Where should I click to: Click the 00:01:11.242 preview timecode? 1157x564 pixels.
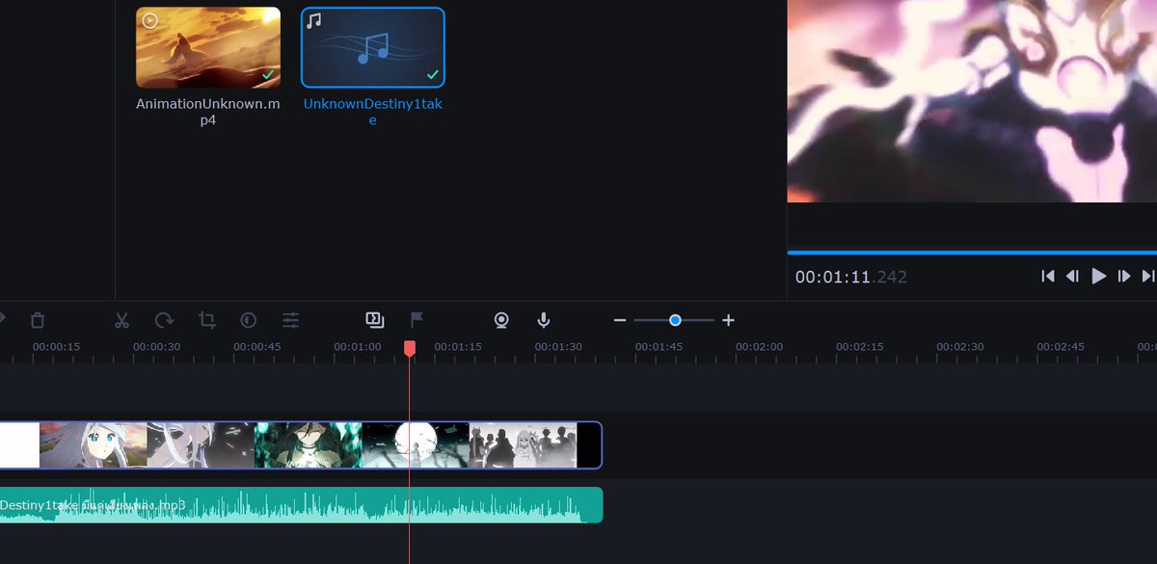[x=850, y=277]
